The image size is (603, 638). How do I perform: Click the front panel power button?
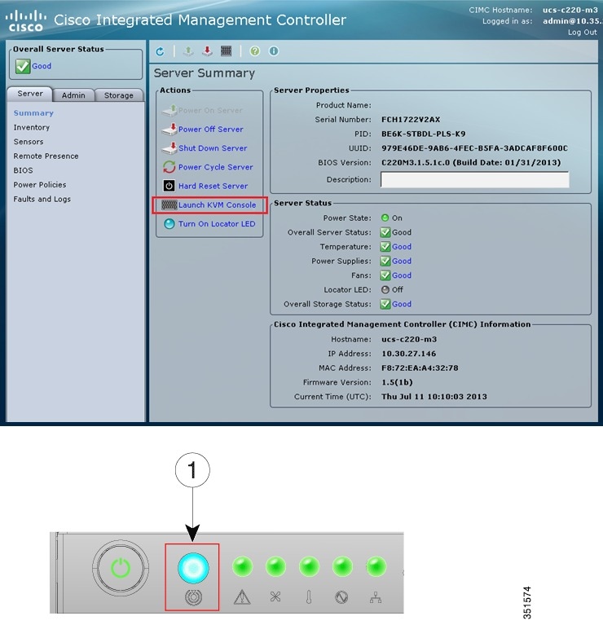(x=121, y=568)
